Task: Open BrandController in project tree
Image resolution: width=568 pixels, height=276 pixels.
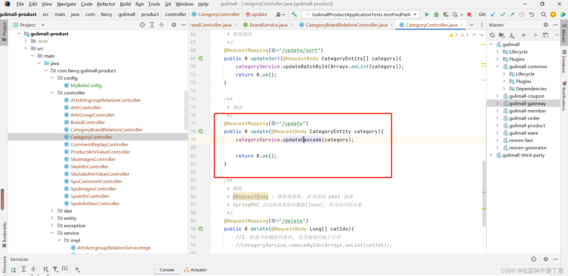Action: coord(88,122)
